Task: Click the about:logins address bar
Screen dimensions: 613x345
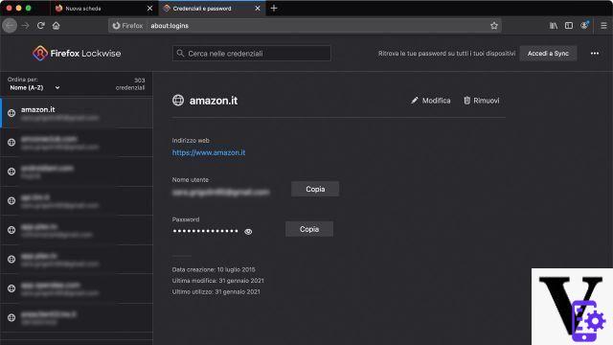Action: click(x=305, y=26)
